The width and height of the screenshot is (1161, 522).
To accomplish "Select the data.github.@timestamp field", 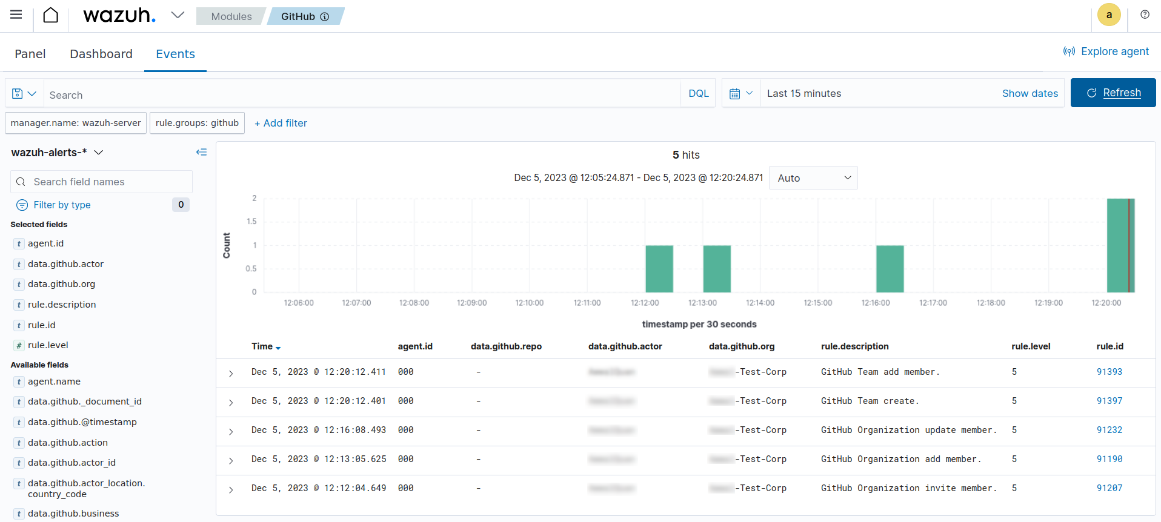I will click(82, 422).
